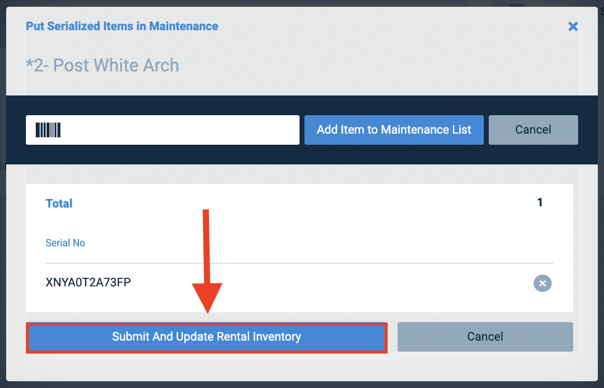Click the Serial No column header

65,243
